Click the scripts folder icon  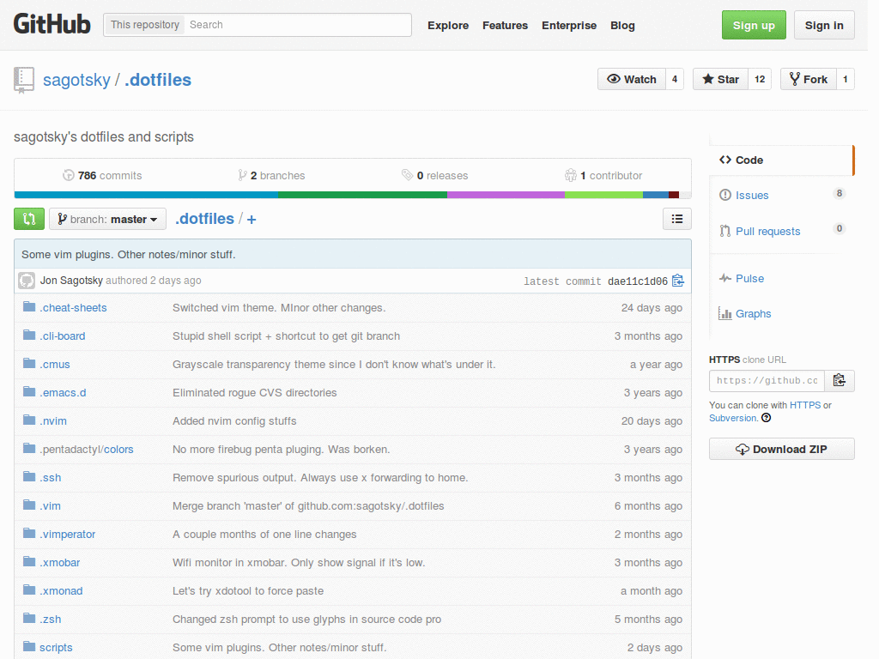coord(29,646)
